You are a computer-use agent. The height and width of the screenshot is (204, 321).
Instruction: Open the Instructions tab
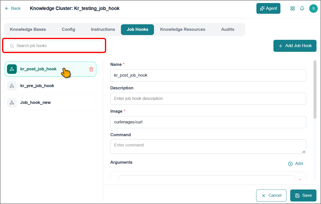point(103,30)
